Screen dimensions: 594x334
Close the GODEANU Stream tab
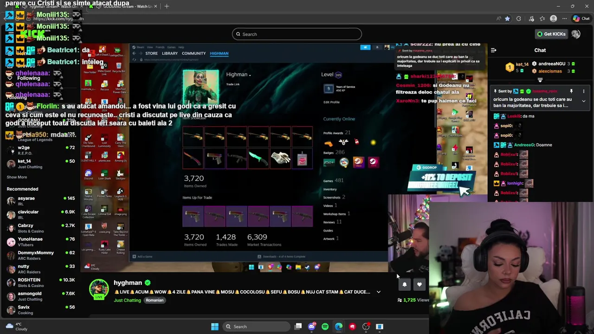[155, 6]
